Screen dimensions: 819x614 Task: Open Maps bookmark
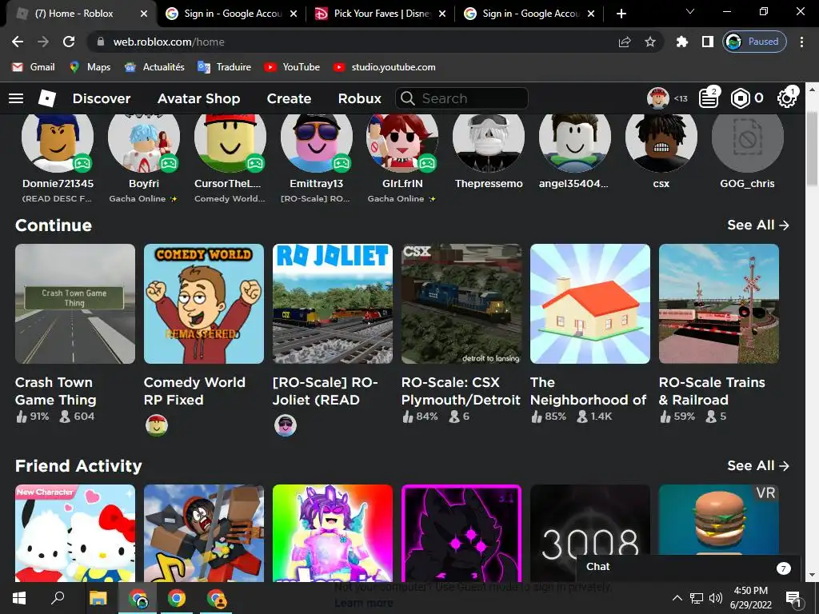[90, 67]
